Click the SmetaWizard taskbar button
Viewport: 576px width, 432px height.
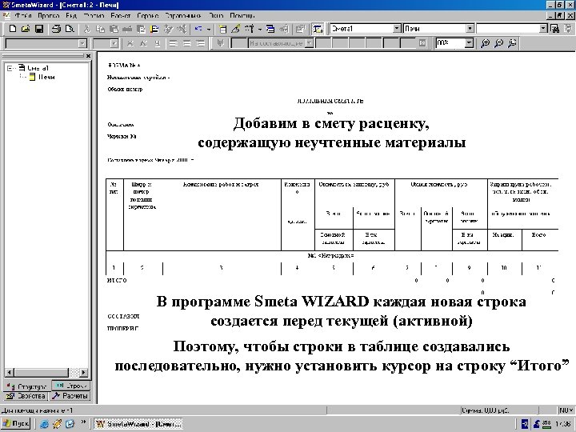coord(138,423)
